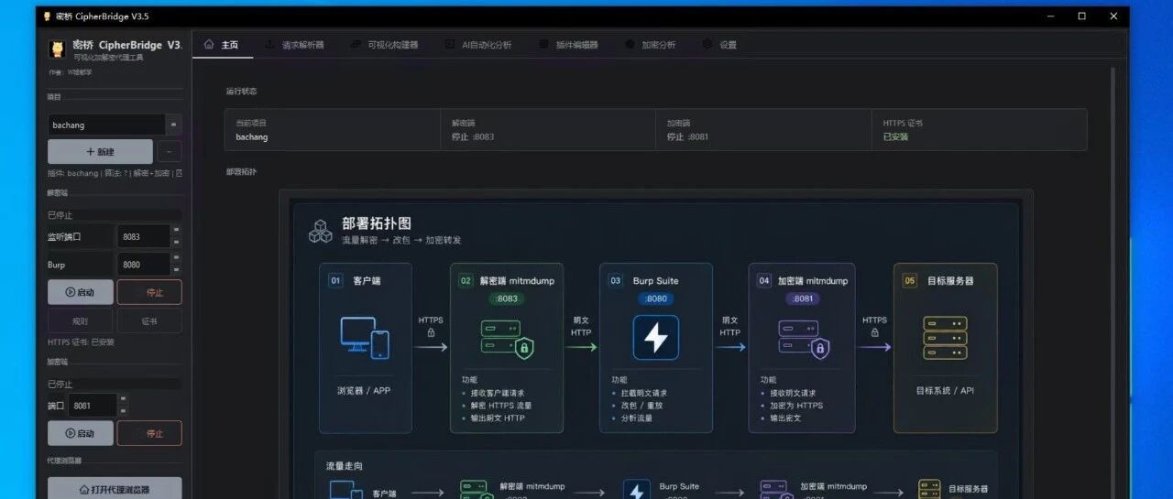
Task: Click the 02 number badge on 解密端 card
Action: (466, 281)
